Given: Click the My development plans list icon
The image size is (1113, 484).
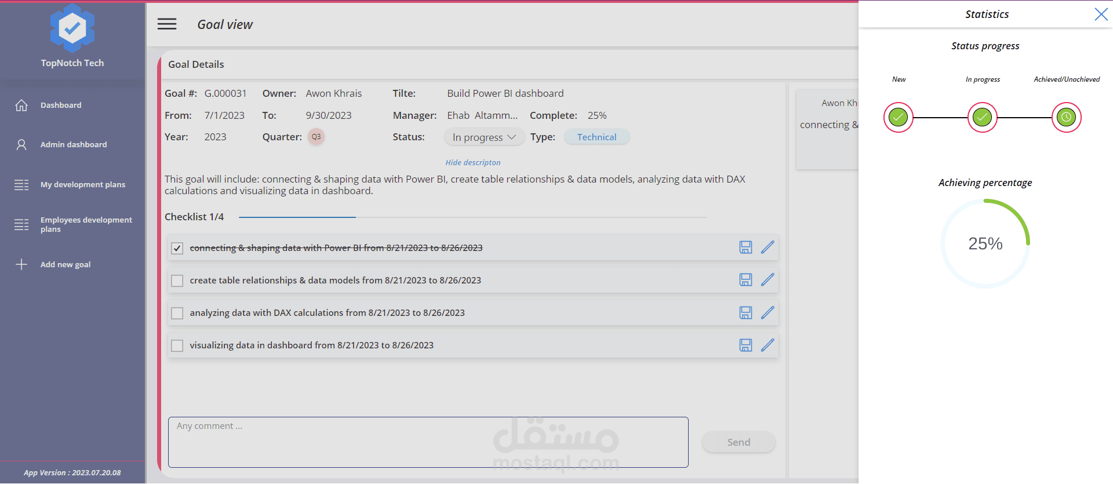Looking at the screenshot, I should pyautogui.click(x=21, y=184).
